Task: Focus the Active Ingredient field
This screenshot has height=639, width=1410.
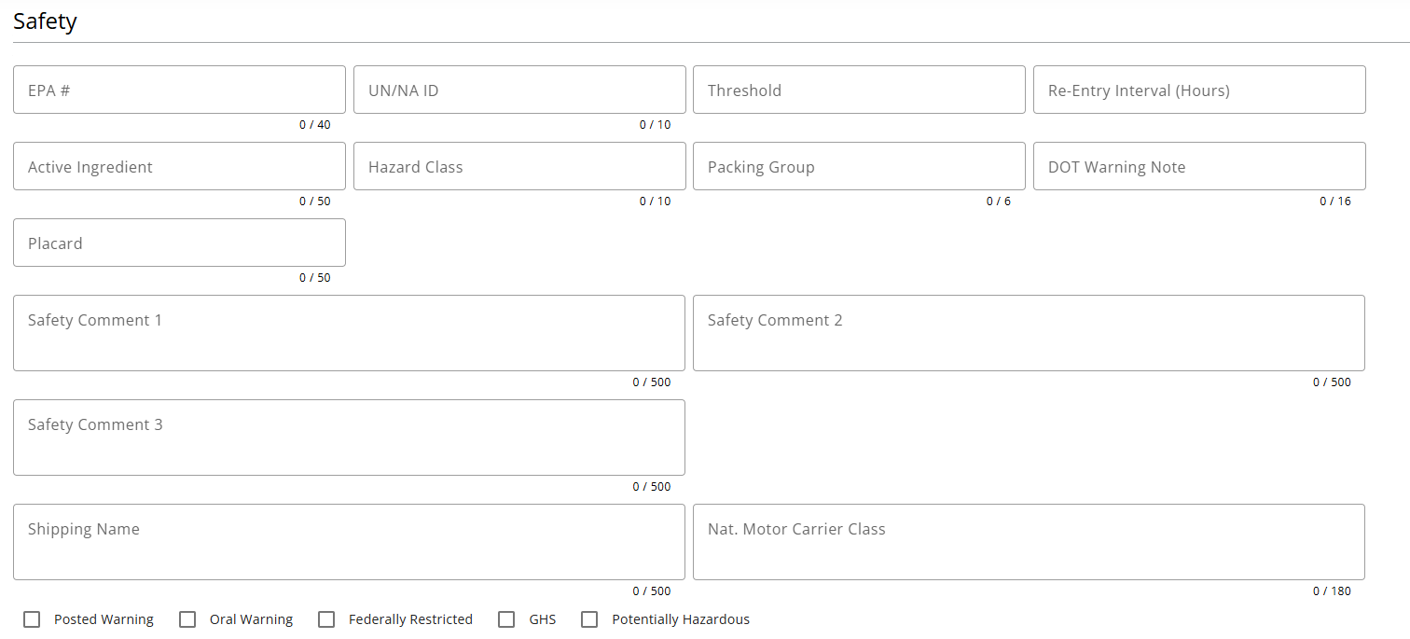Action: (179, 167)
